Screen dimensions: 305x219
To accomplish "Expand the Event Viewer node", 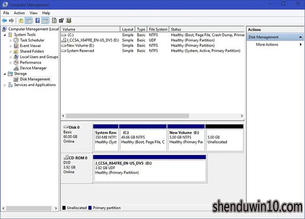I will (10, 46).
